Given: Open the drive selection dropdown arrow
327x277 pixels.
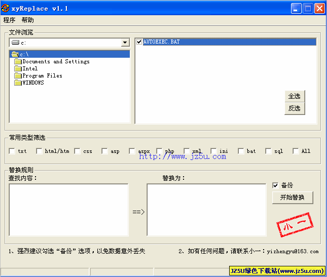Looking at the screenshot, I should 125,43.
